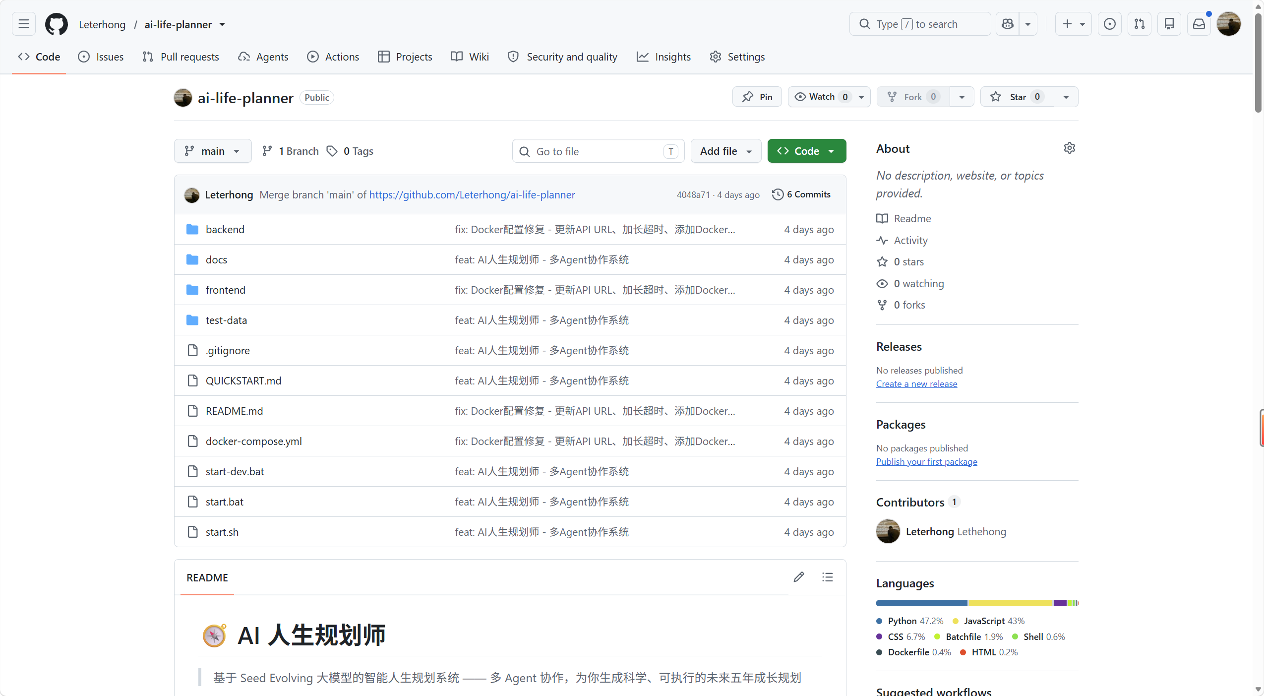This screenshot has width=1264, height=696.
Task: Switch to the Issues tab
Action: tap(101, 57)
